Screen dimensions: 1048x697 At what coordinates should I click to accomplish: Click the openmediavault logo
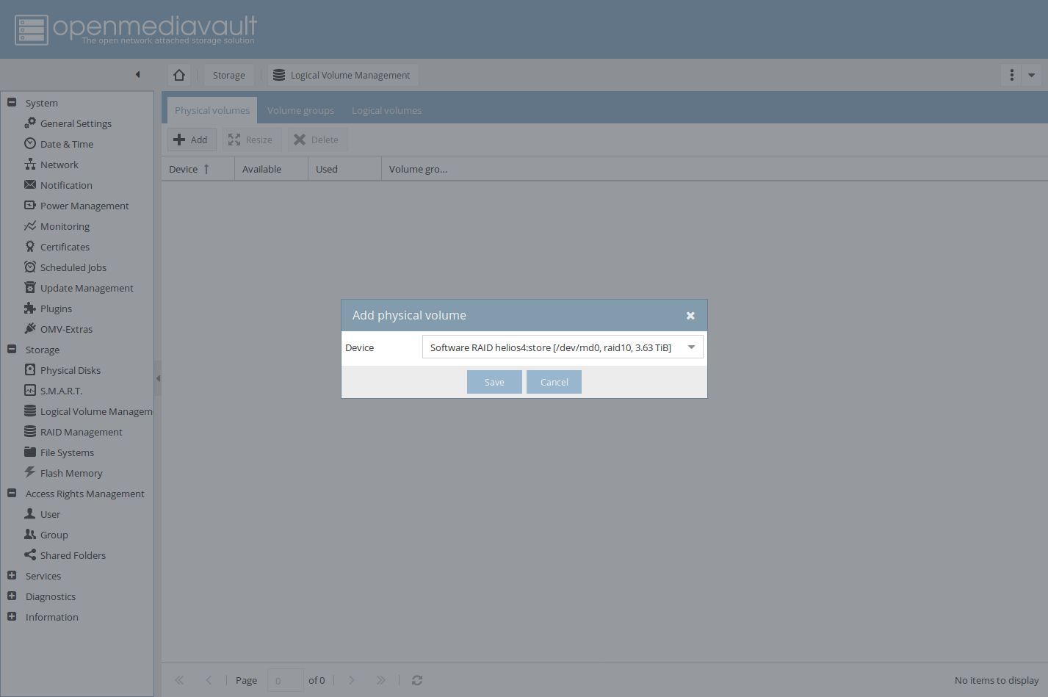pyautogui.click(x=136, y=29)
